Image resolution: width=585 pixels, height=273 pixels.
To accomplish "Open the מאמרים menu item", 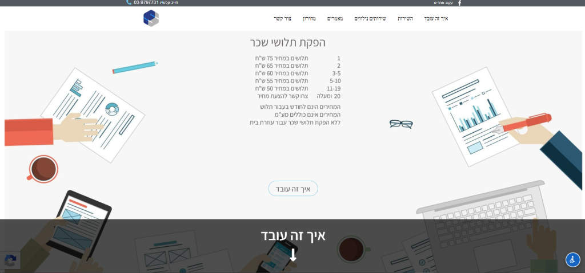I will click(x=335, y=19).
